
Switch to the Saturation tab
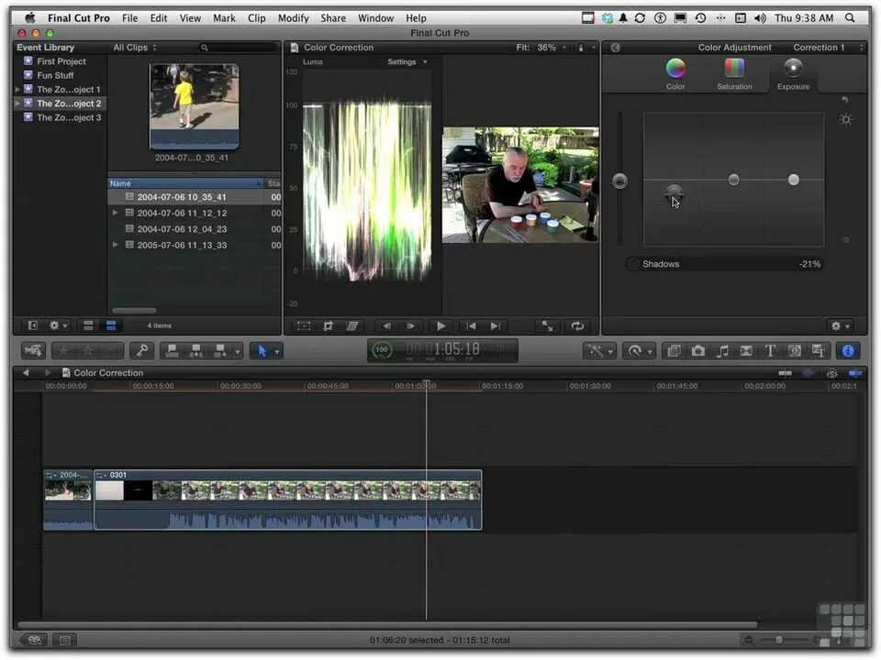[x=734, y=74]
